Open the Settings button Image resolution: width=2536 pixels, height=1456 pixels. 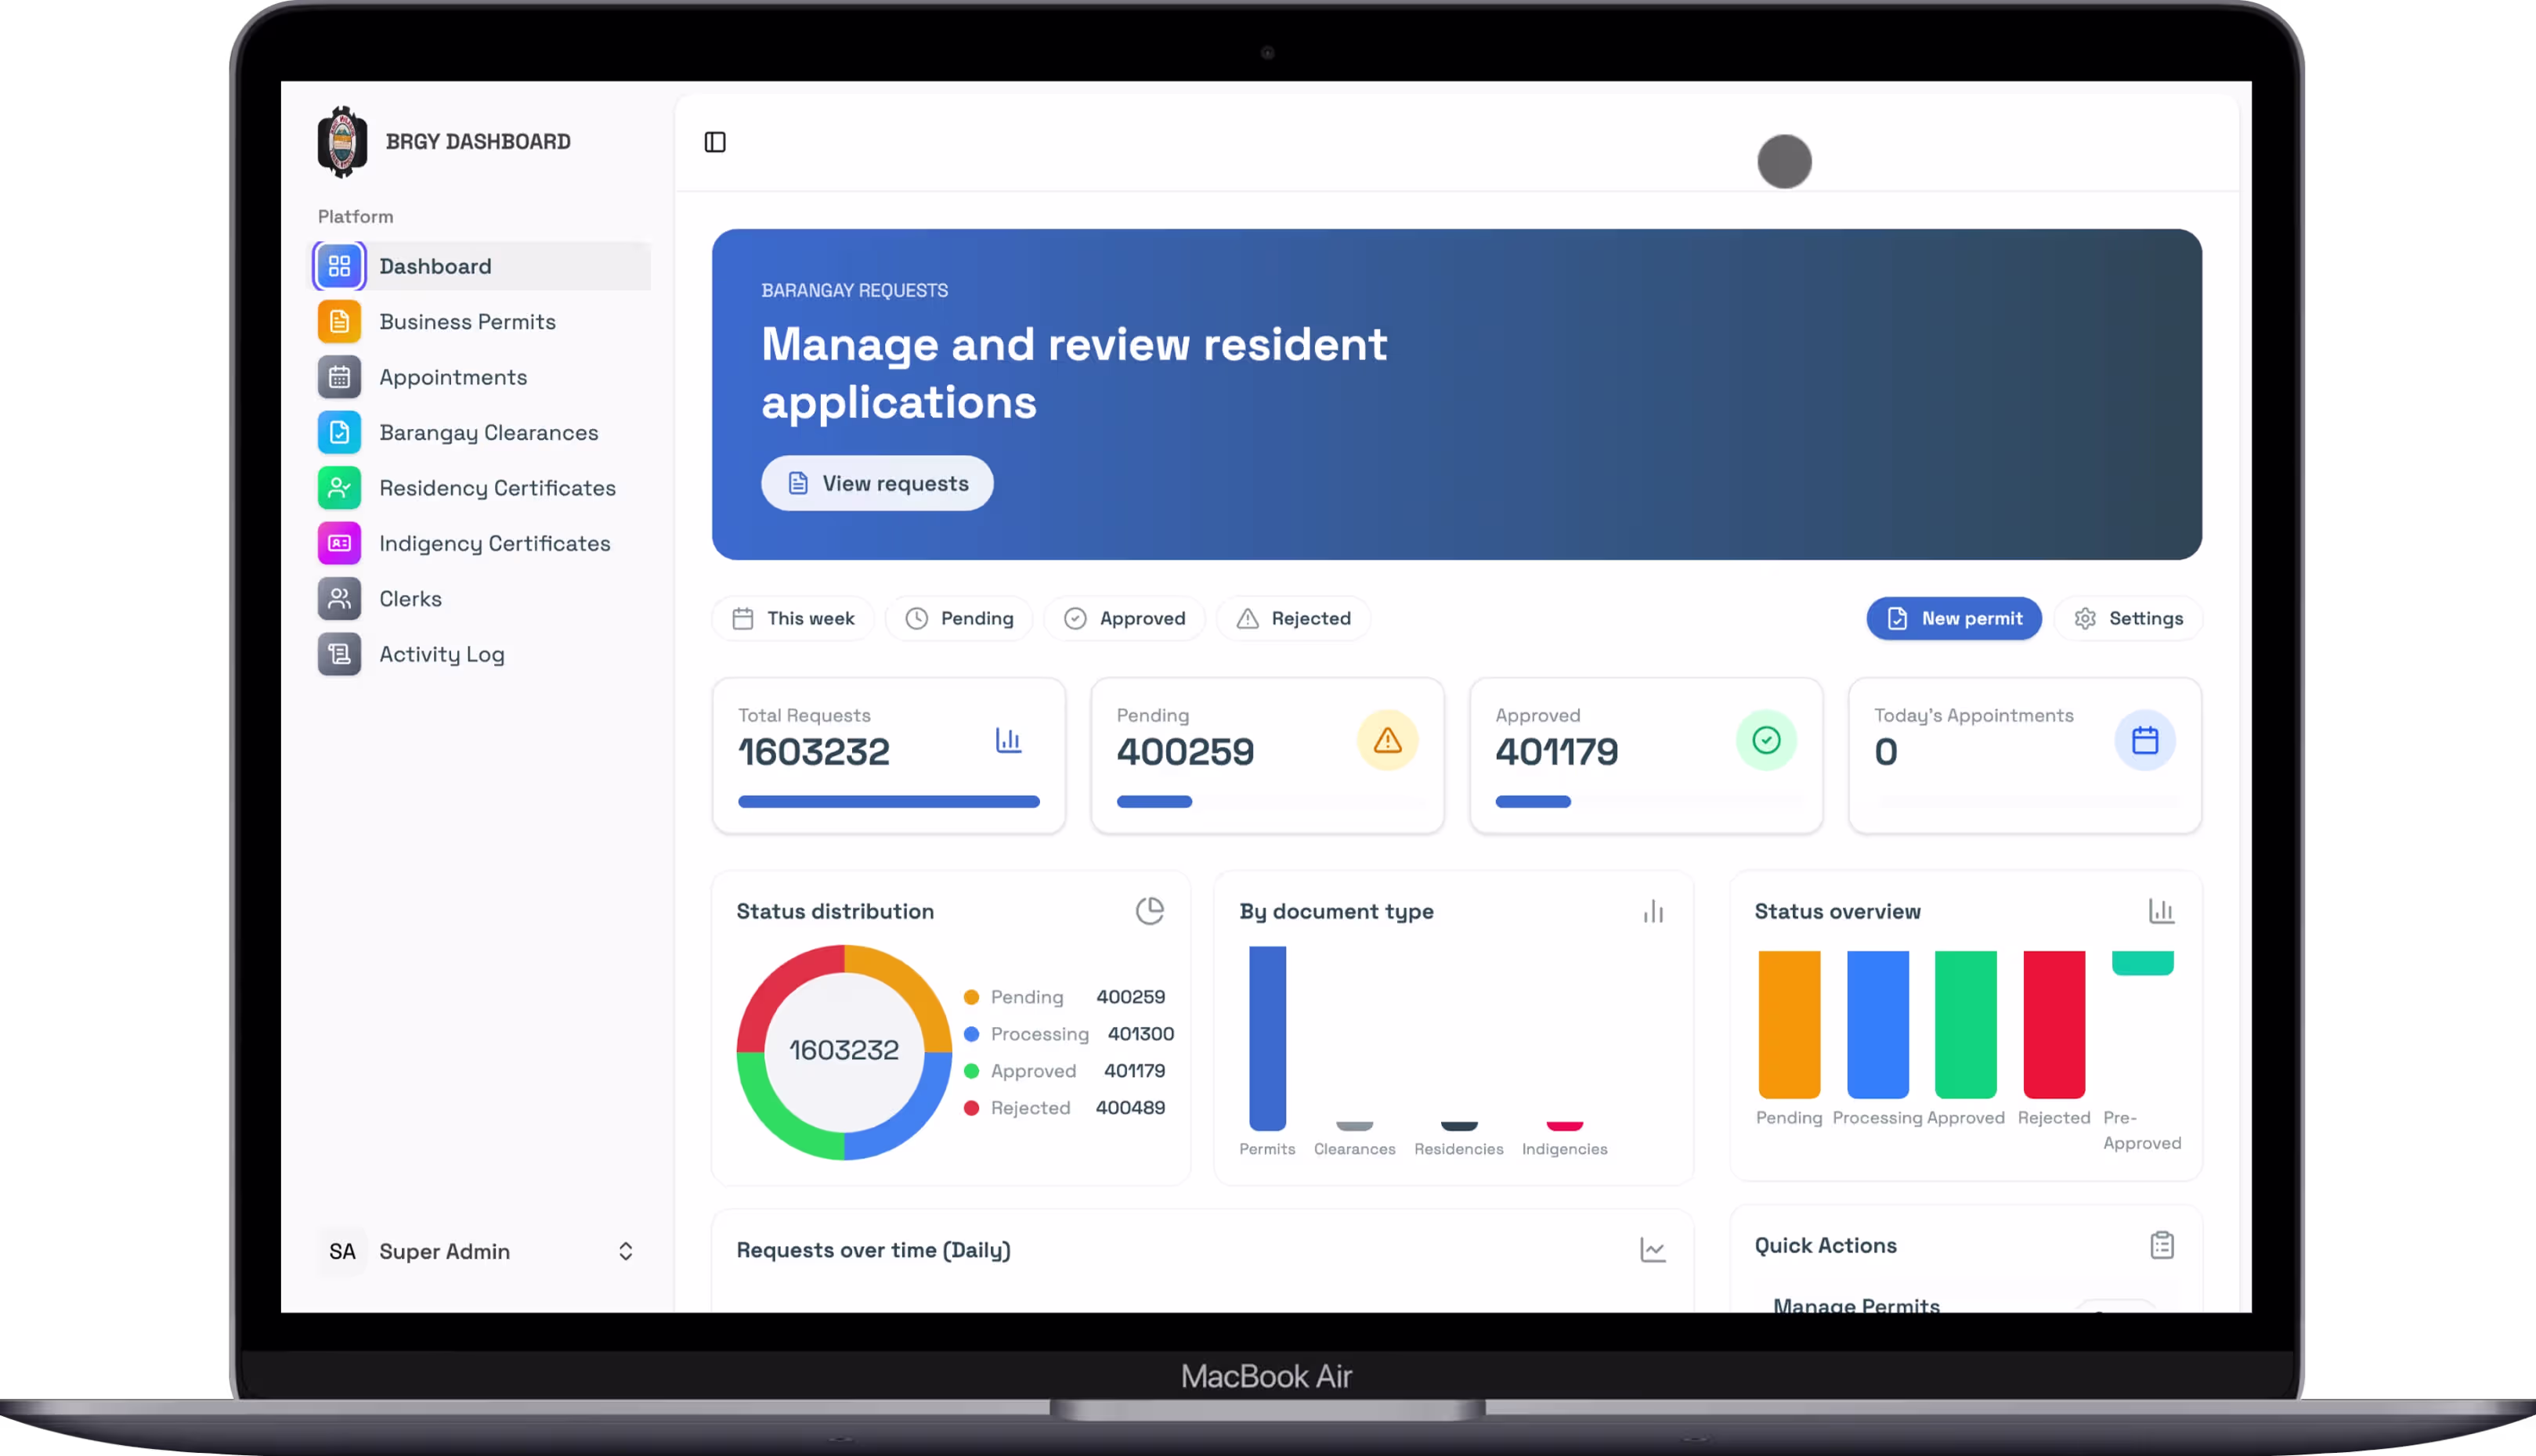click(x=2128, y=619)
